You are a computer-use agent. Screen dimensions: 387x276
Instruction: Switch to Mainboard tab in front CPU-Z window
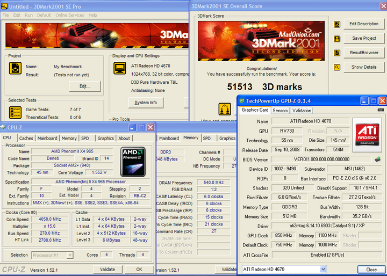click(x=47, y=139)
